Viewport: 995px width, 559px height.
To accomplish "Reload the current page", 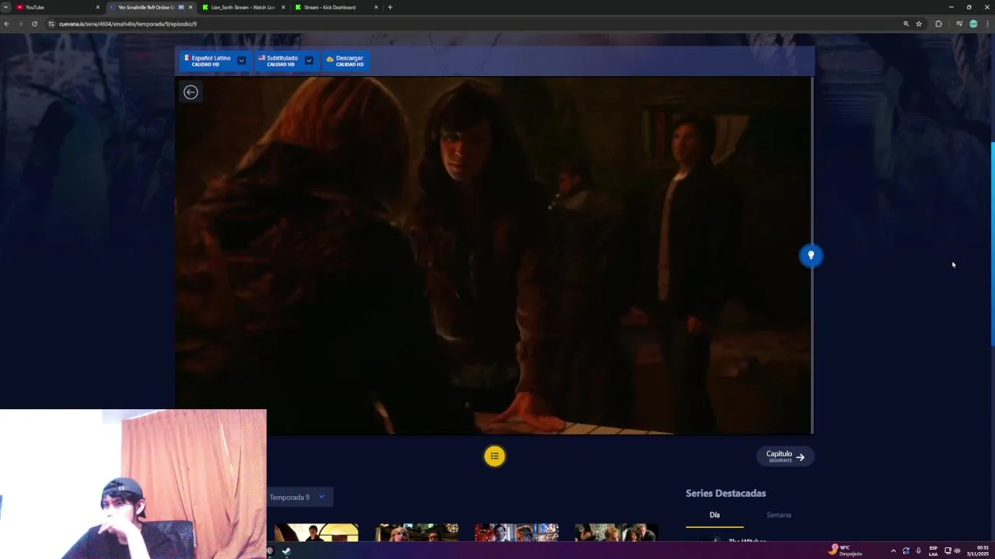I will pyautogui.click(x=34, y=24).
